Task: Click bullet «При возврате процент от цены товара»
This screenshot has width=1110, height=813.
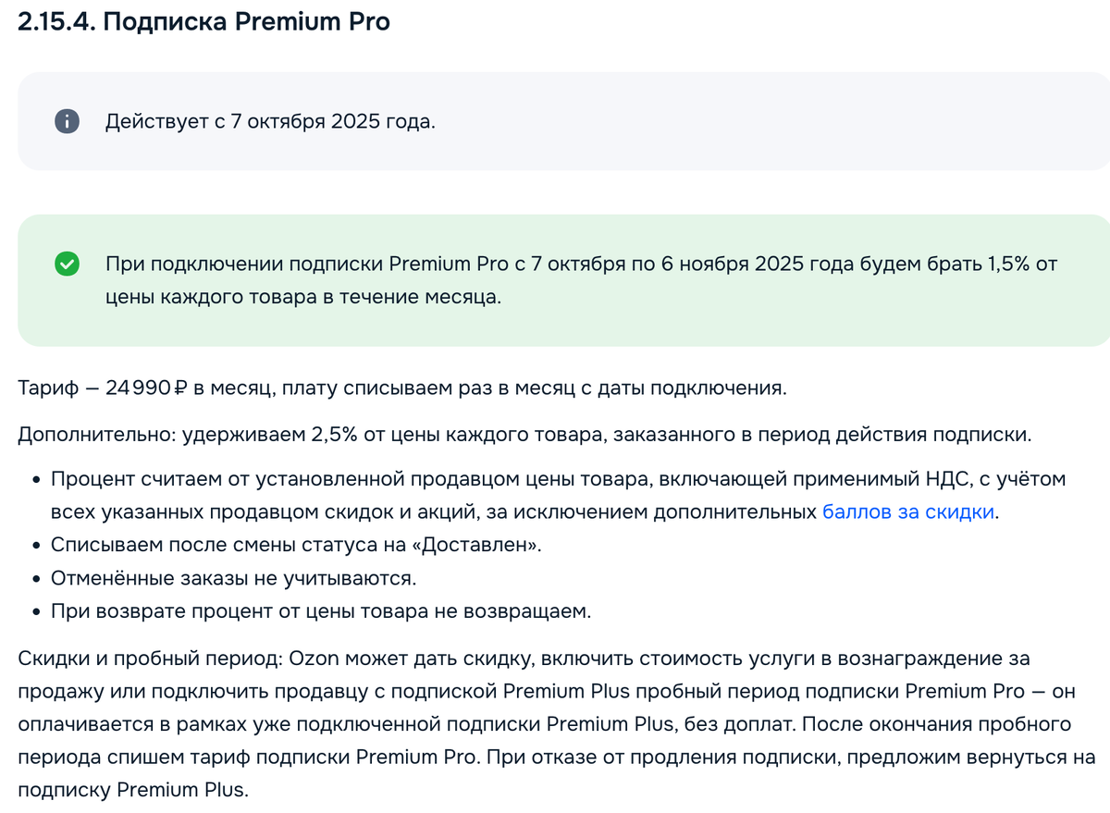Action: pos(321,611)
